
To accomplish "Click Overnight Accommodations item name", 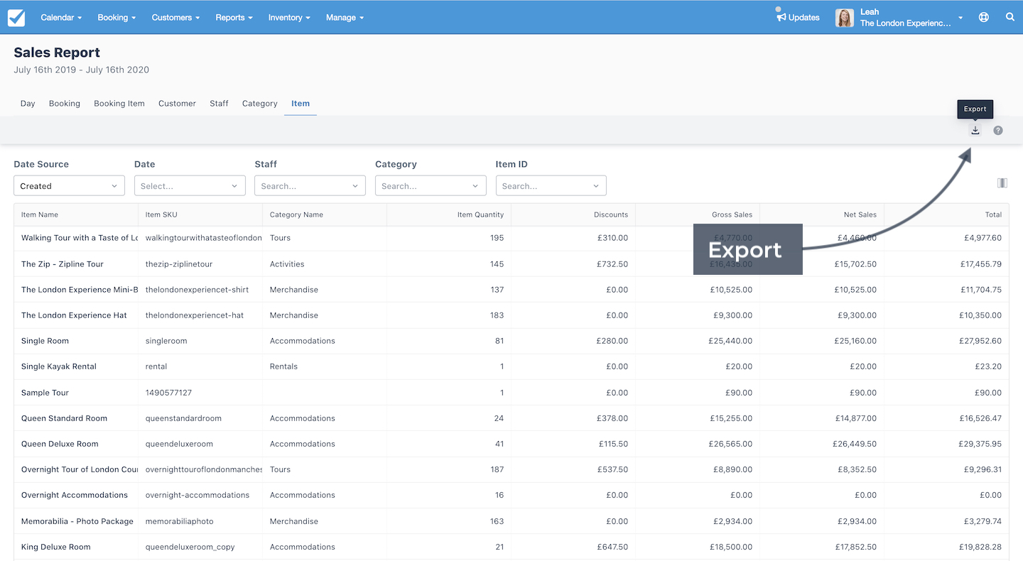I will click(x=75, y=495).
